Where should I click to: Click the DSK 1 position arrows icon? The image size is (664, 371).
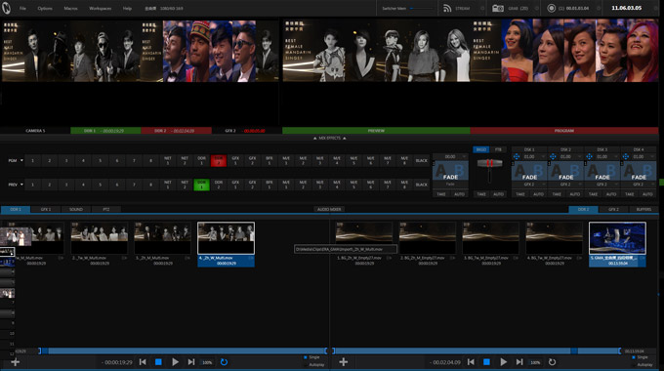(x=517, y=157)
